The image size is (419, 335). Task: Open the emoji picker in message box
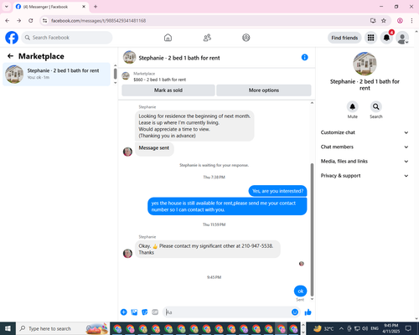[295, 312]
